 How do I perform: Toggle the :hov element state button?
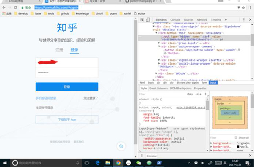(x=190, y=94)
